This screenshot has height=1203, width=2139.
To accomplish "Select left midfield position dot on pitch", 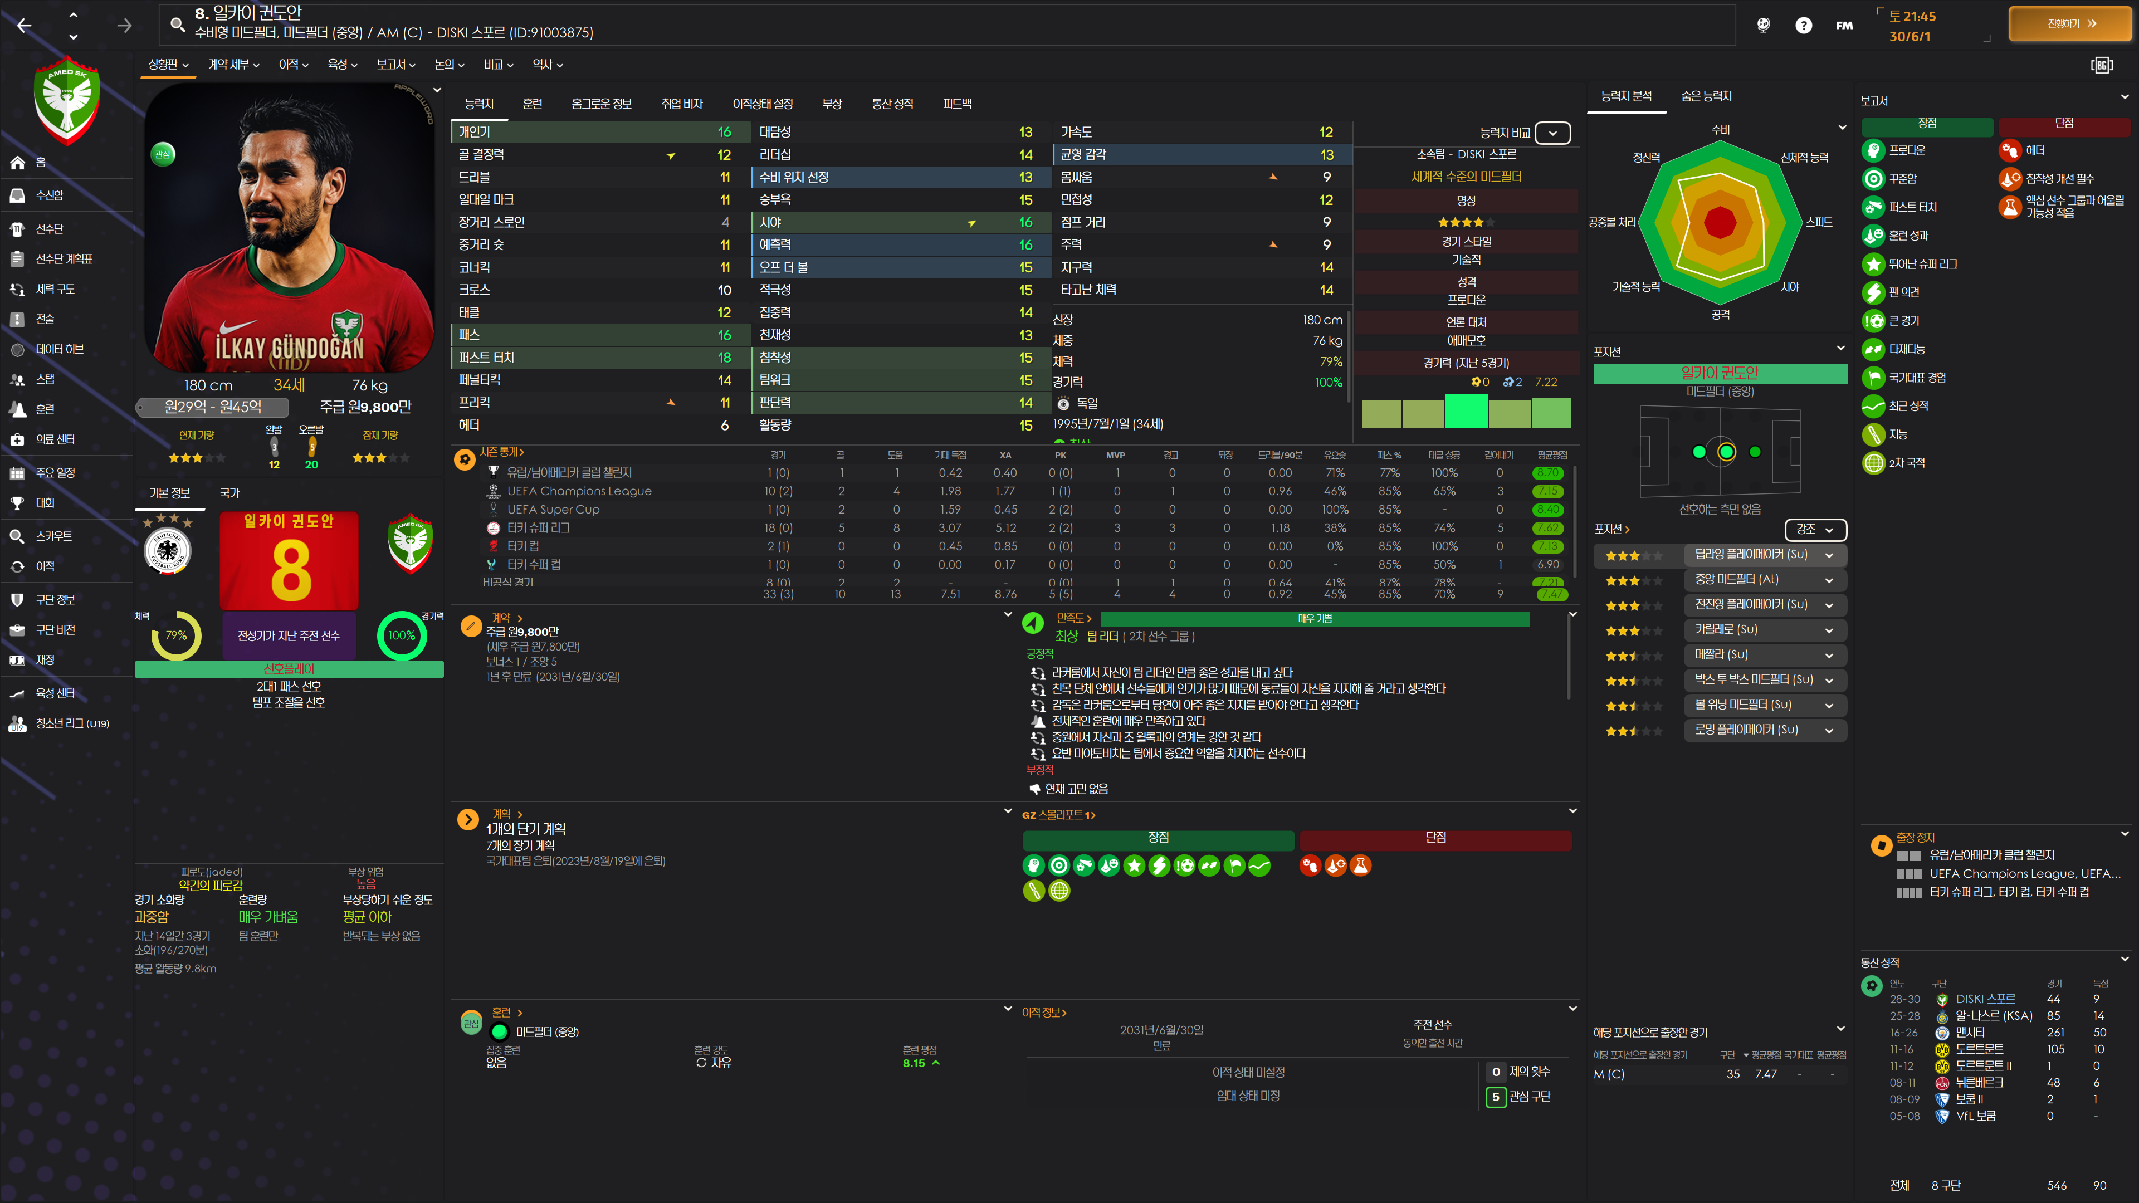I will pos(1699,452).
